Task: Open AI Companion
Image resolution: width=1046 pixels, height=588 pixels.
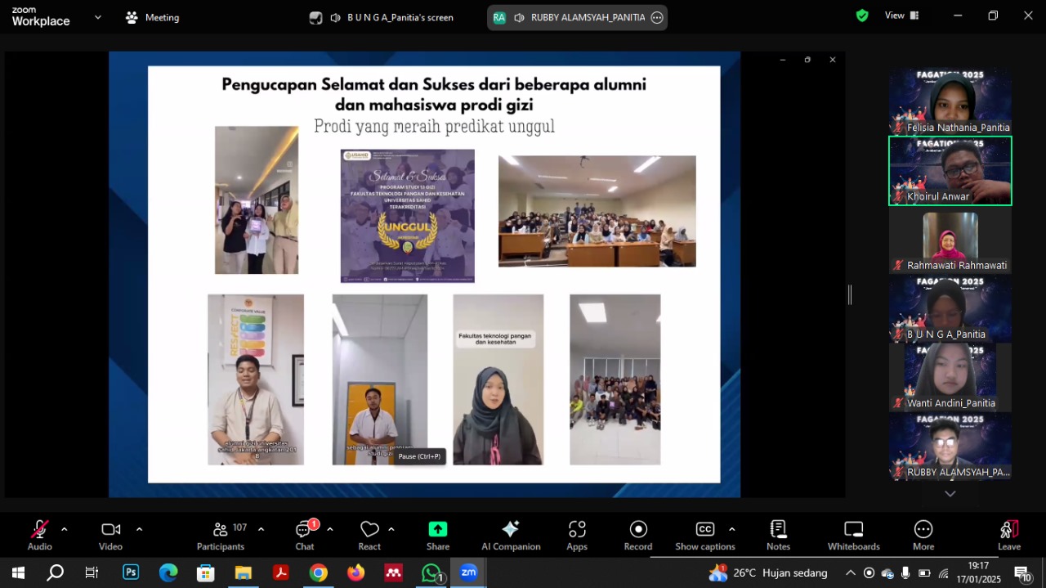Action: [511, 536]
